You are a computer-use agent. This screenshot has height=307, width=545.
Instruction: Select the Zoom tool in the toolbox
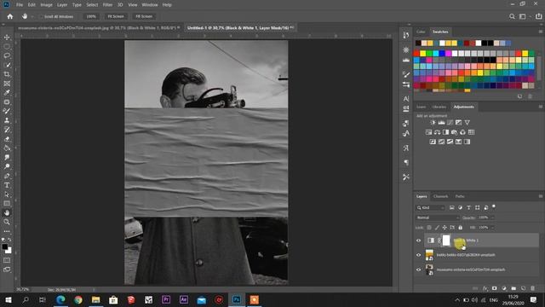coord(7,222)
